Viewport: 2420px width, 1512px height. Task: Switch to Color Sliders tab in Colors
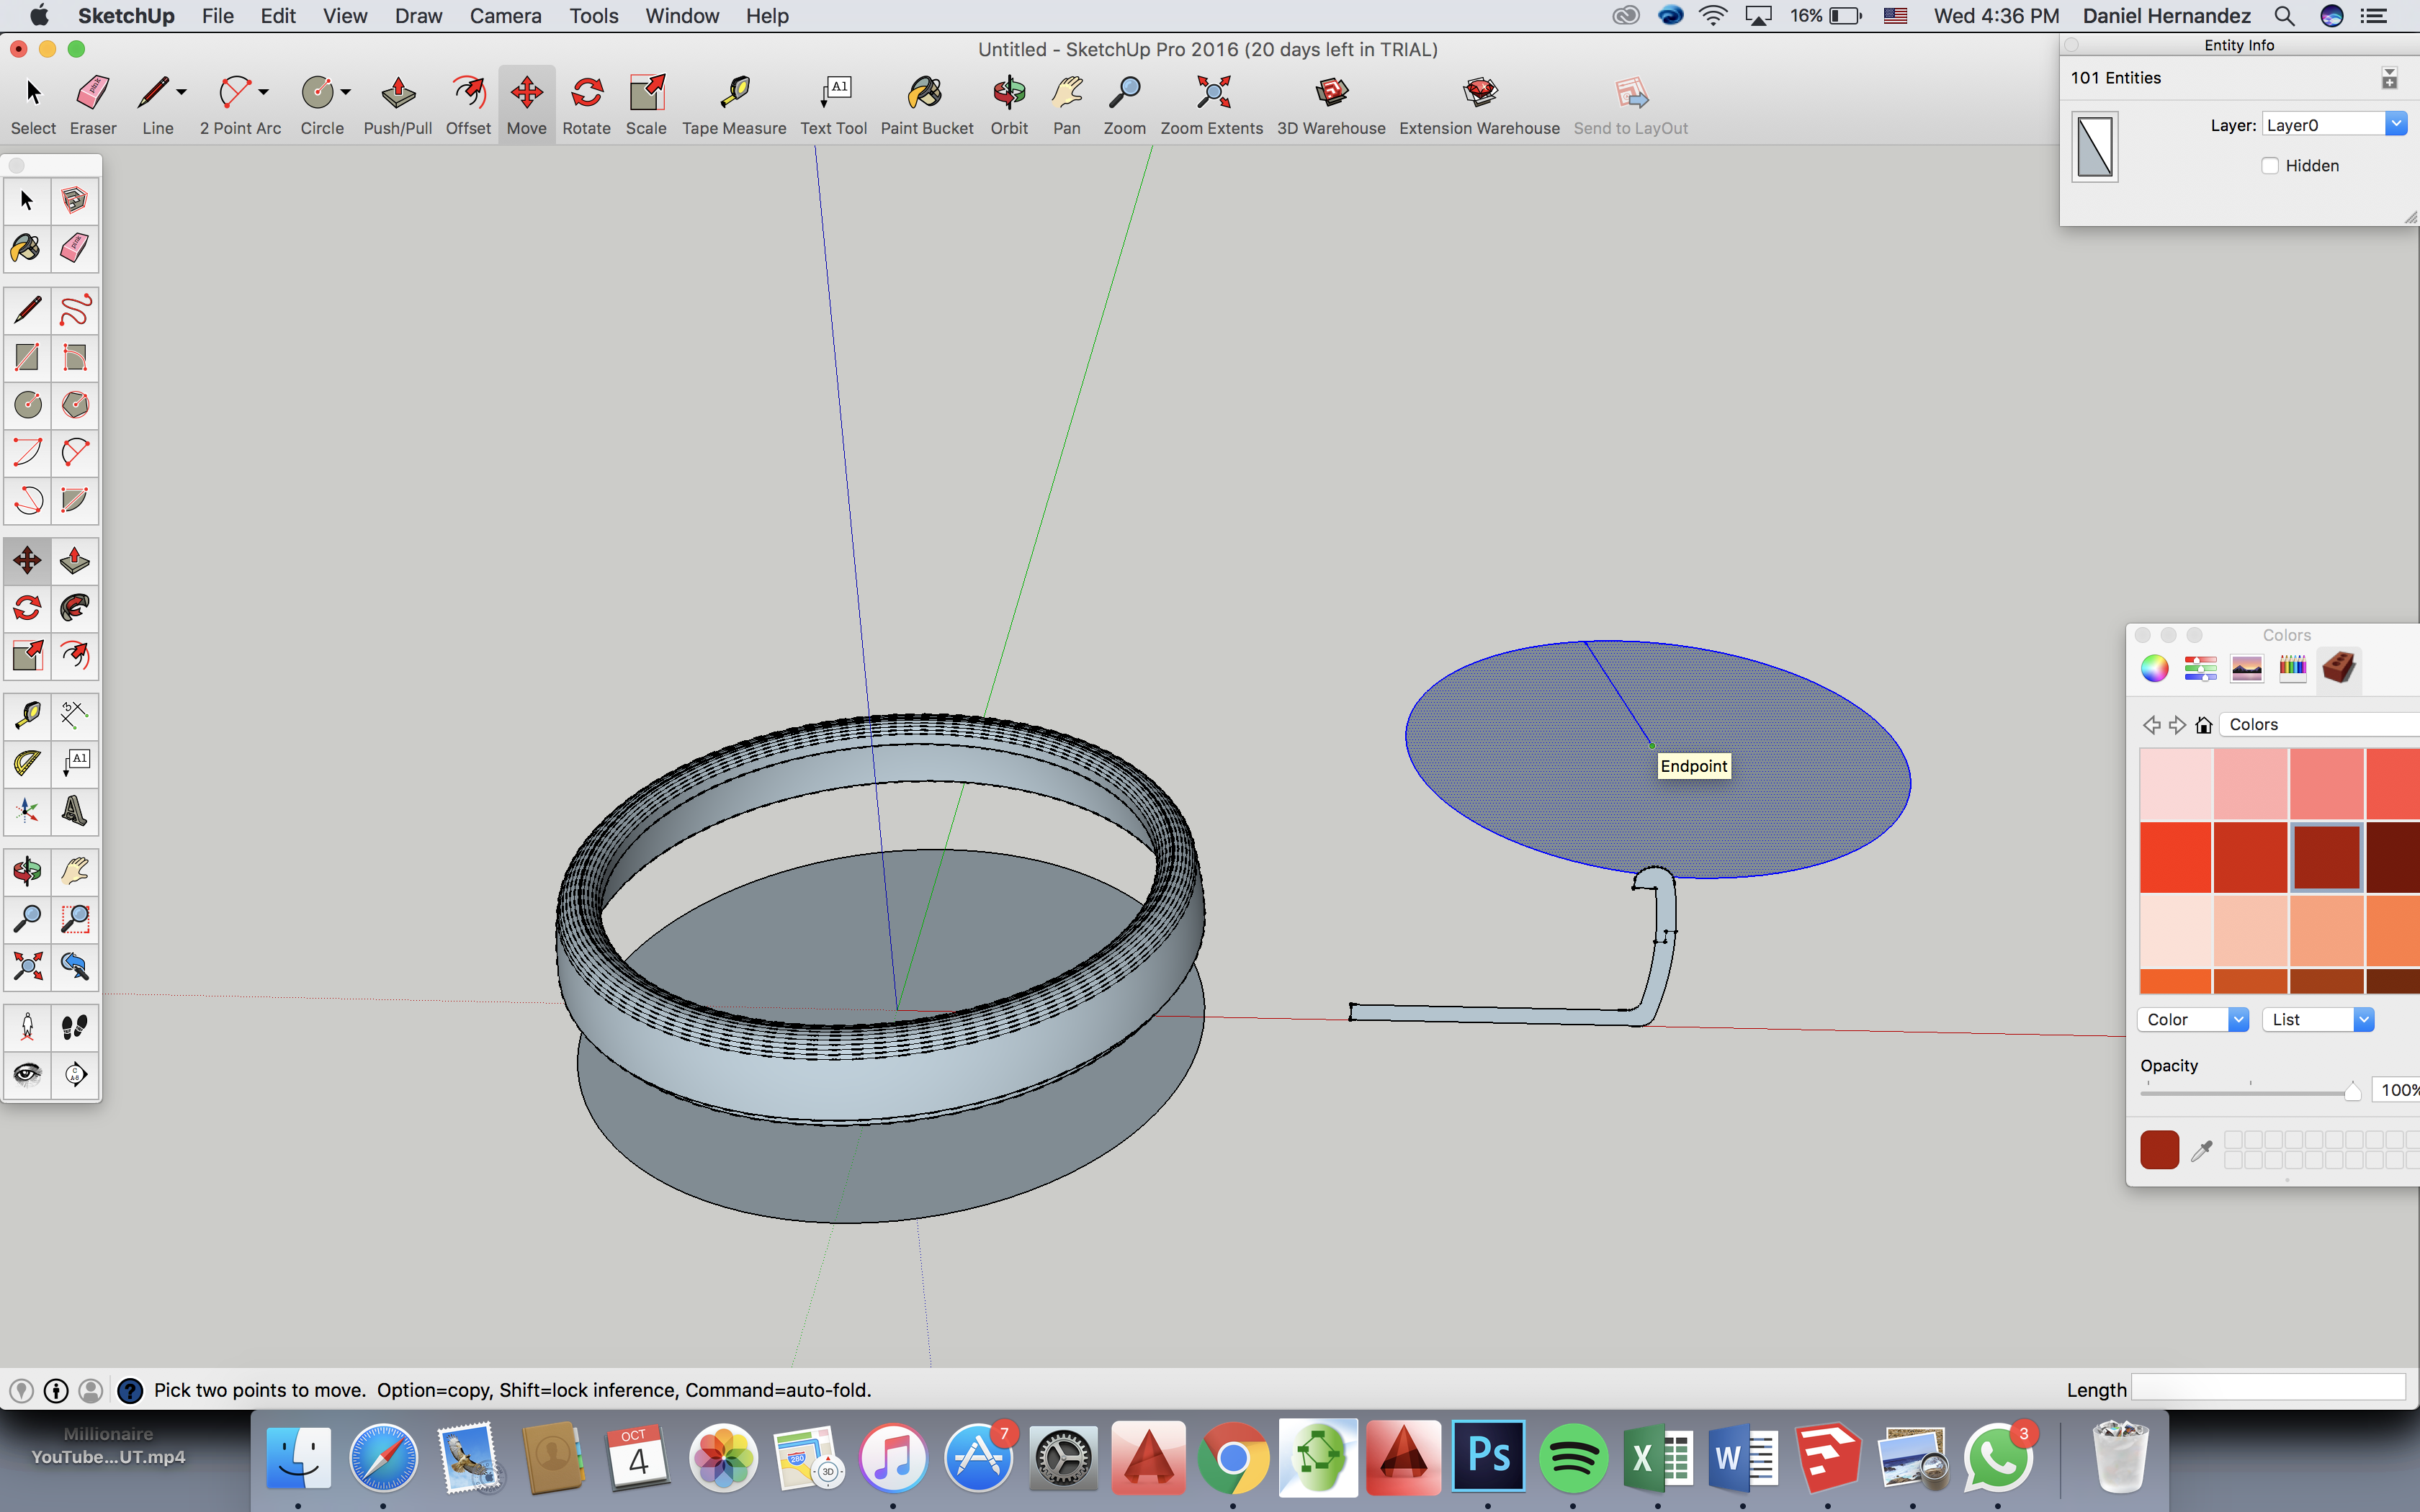pyautogui.click(x=2200, y=668)
